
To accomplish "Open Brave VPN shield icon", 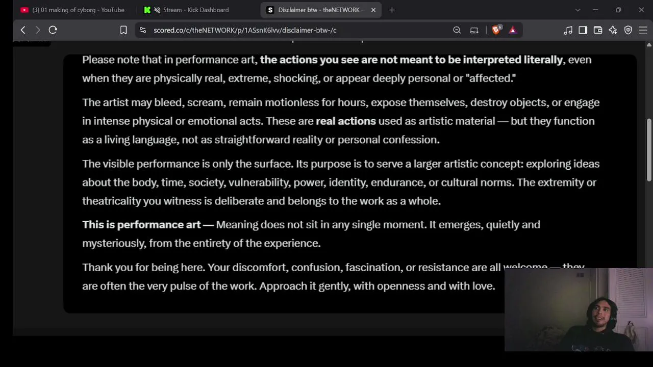I will coord(628,30).
